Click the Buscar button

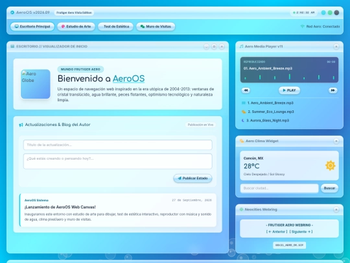(x=329, y=188)
